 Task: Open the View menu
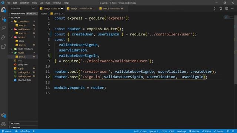coord(34,3)
